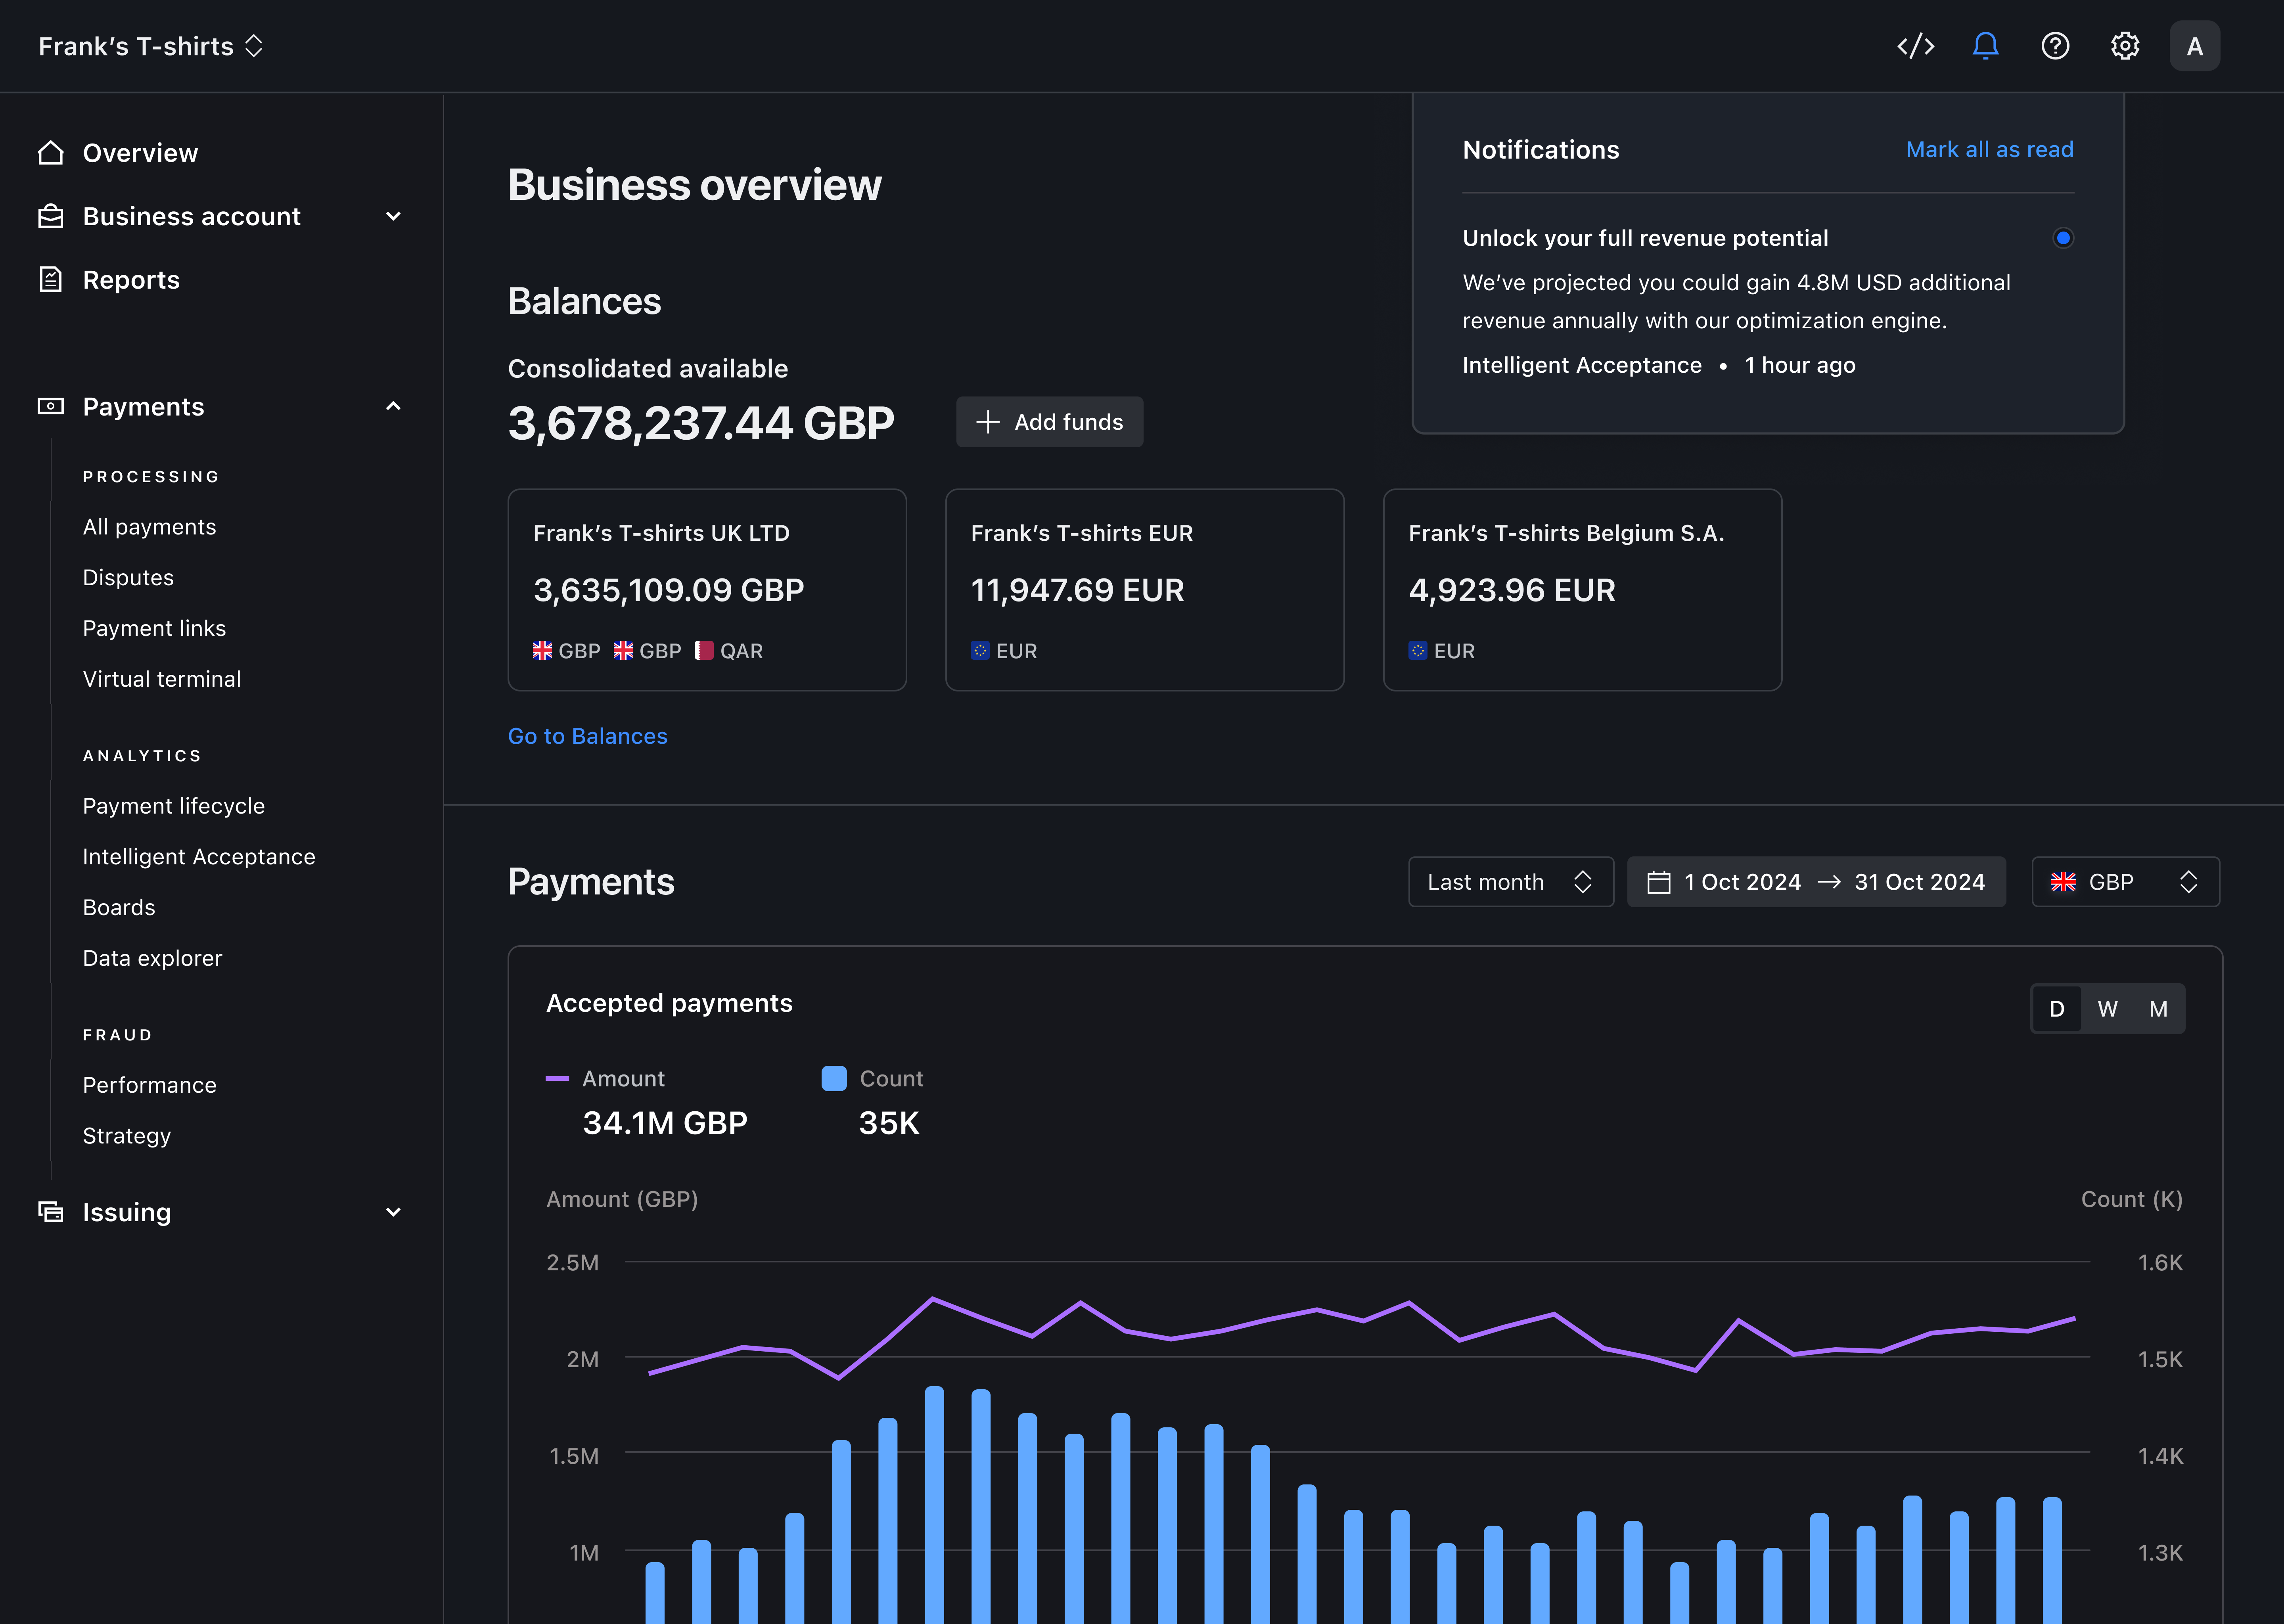Click the 34.1M GBP amount value
This screenshot has width=2284, height=1624.
(x=665, y=1123)
